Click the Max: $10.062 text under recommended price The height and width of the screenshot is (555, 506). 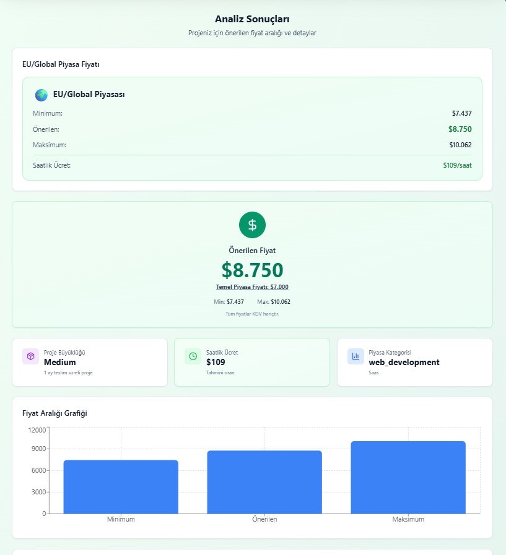(x=274, y=302)
